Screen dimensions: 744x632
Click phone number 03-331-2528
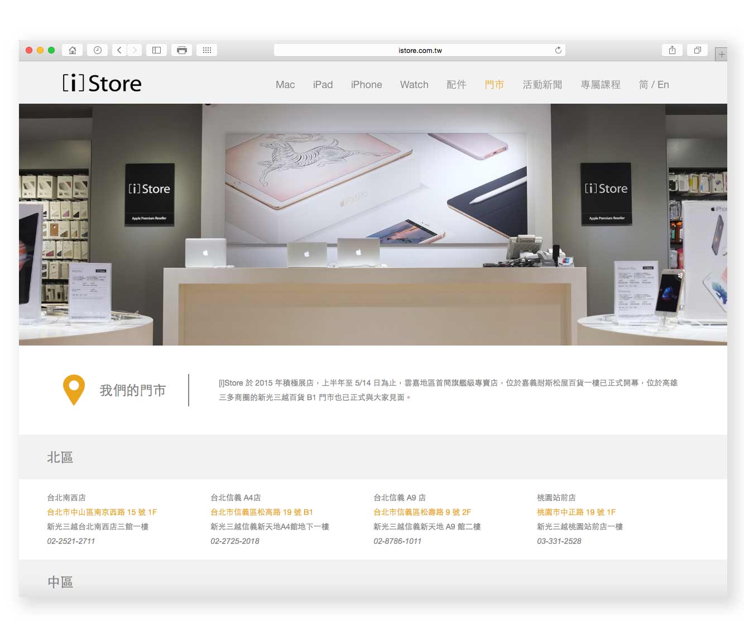coord(559,541)
